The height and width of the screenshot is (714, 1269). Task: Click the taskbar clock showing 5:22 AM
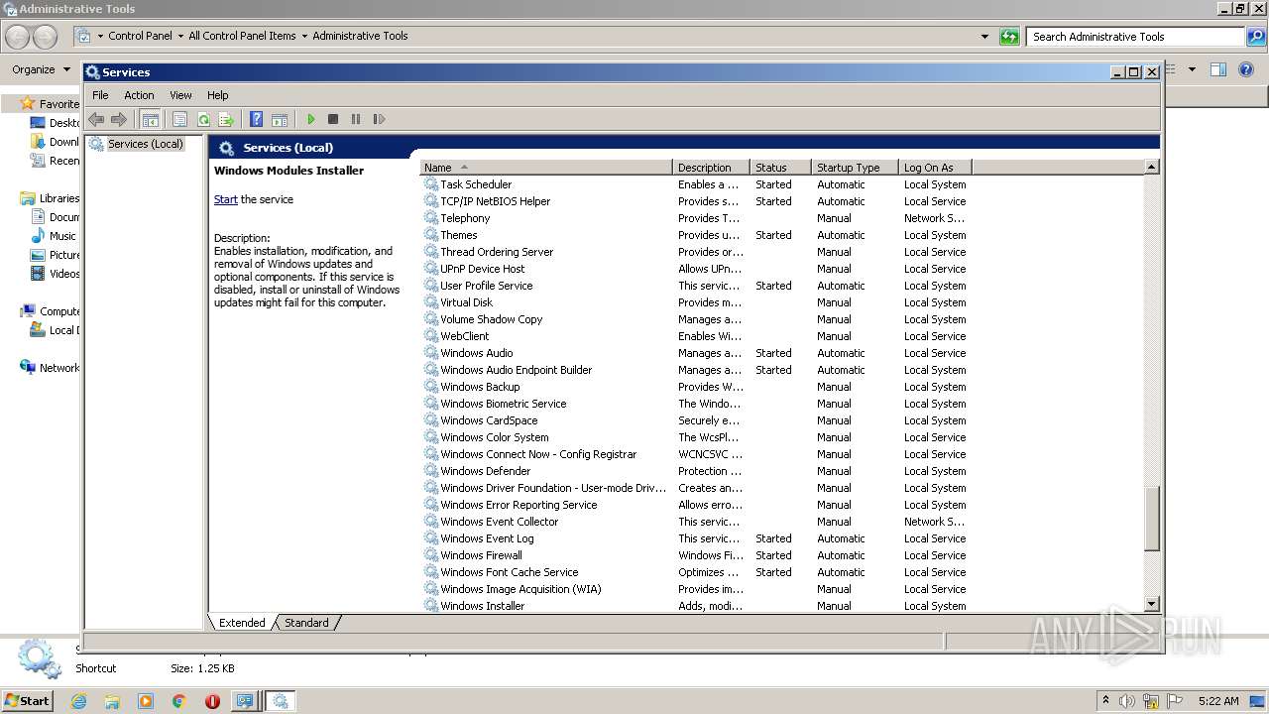[1218, 701]
